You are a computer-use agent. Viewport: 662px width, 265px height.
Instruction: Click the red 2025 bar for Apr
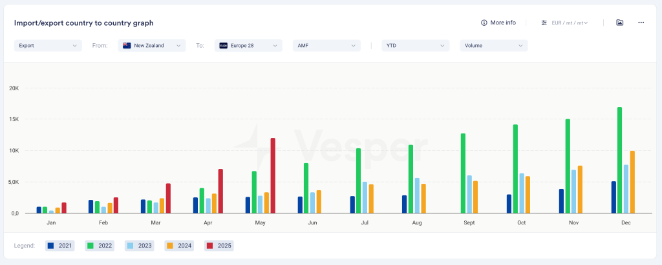pyautogui.click(x=220, y=191)
